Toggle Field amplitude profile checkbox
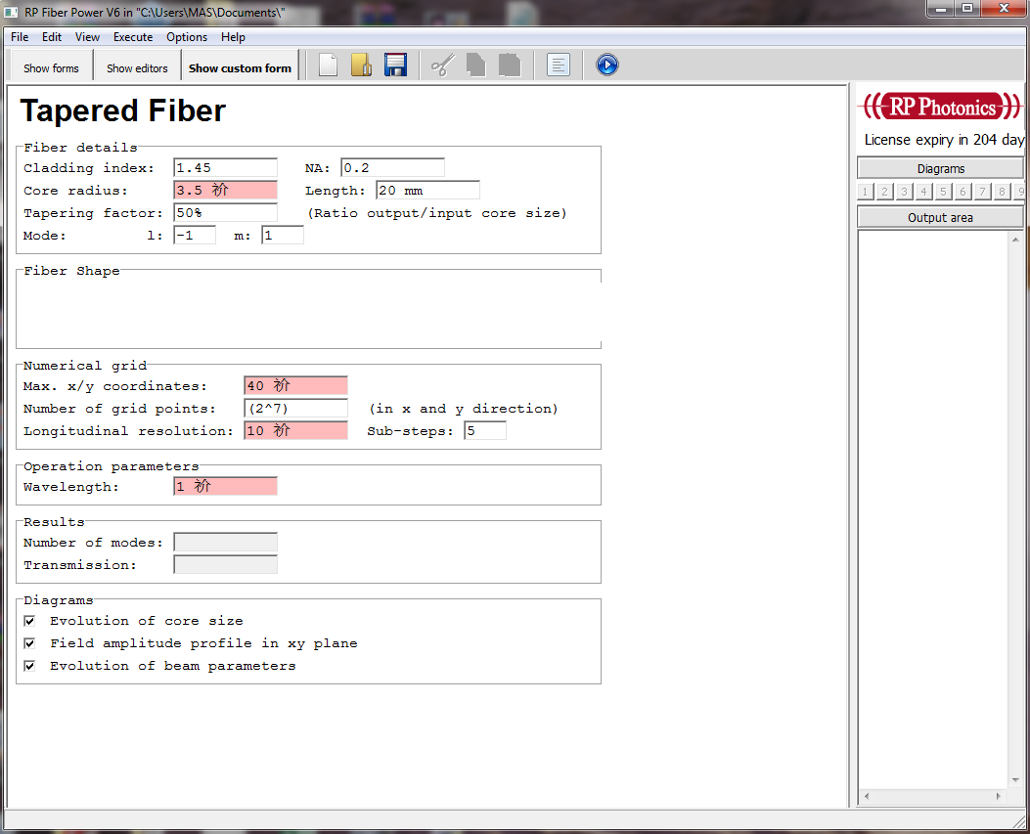The height and width of the screenshot is (834, 1030). pos(29,643)
